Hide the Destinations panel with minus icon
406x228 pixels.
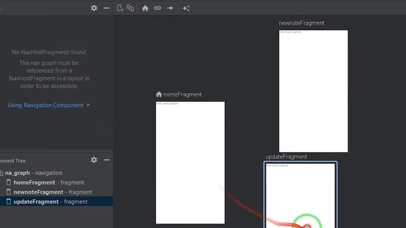click(x=107, y=8)
